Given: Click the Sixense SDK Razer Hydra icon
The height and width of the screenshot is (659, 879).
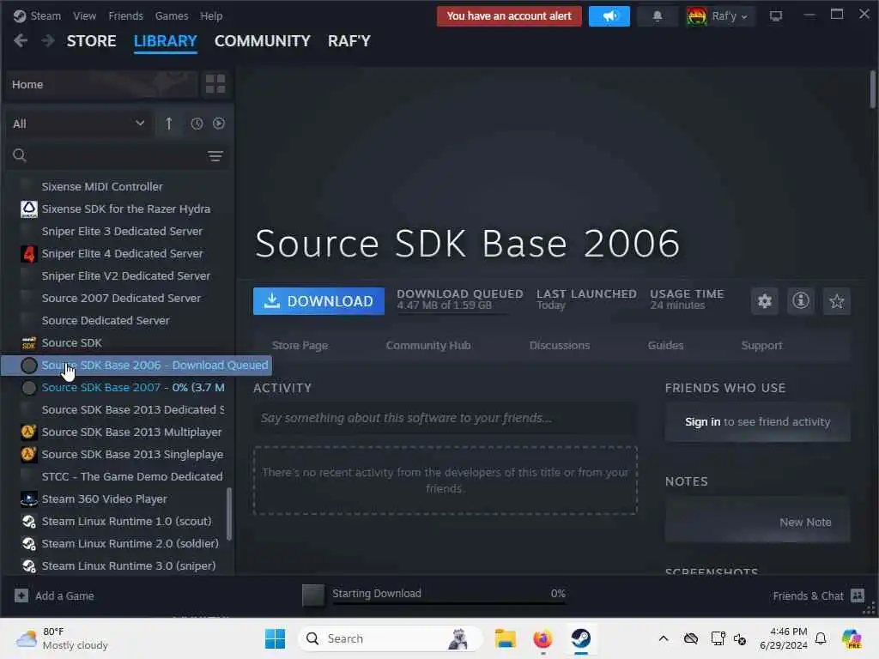Looking at the screenshot, I should (28, 209).
